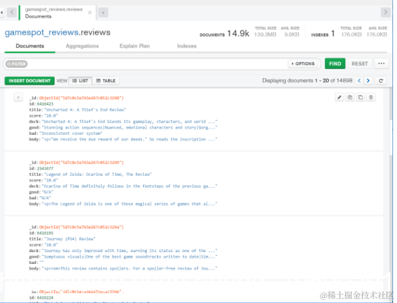Click the id value 6416224
The image size is (397, 303).
(x=45, y=298)
